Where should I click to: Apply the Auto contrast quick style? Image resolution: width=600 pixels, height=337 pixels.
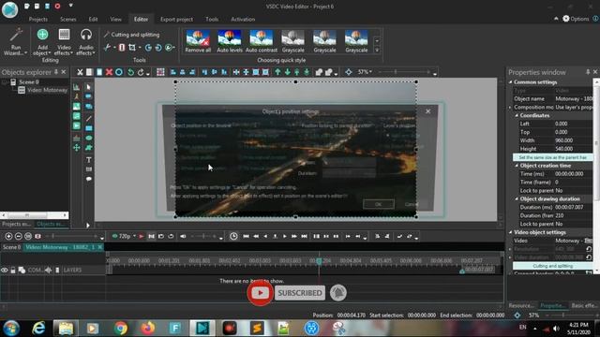262,41
